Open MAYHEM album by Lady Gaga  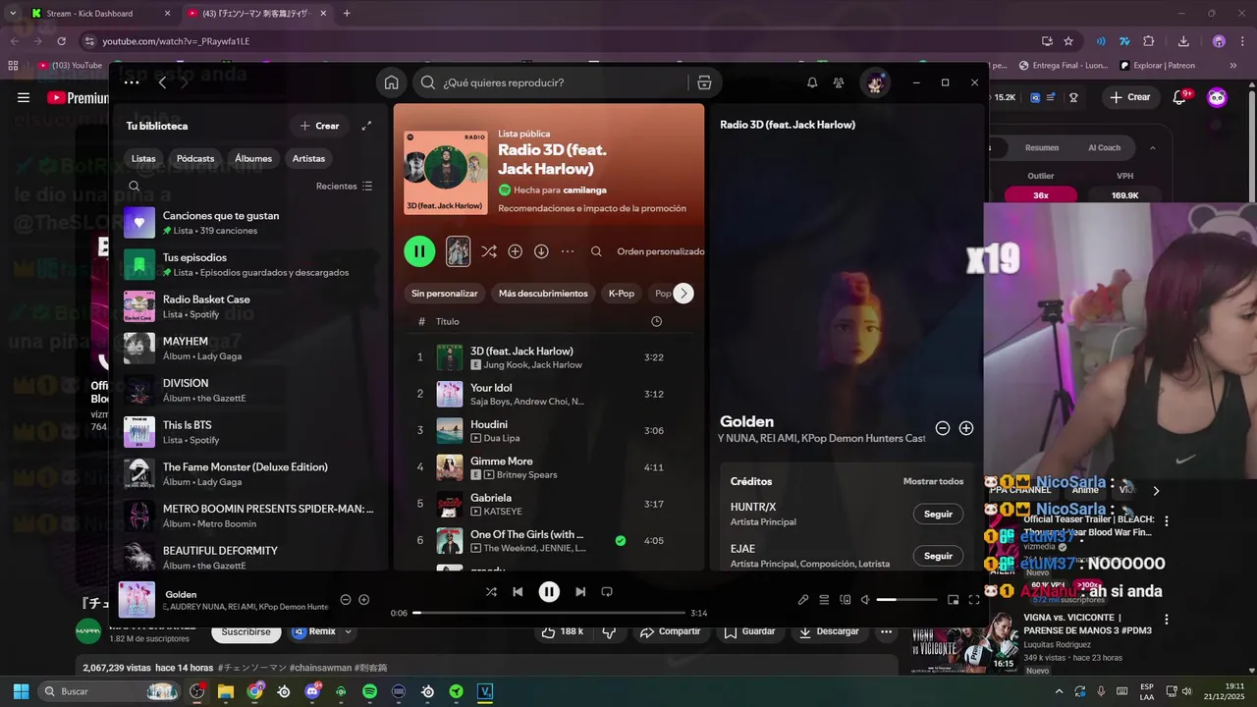click(250, 348)
